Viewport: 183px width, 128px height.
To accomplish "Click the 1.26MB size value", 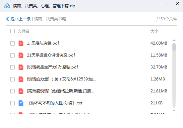I will pos(158,79).
